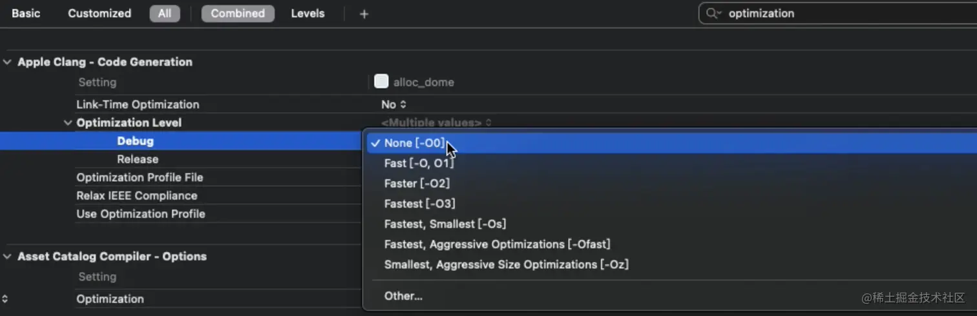Choose Smallest, Aggressive Size Optimizations [-Oz]
Screen dimensions: 977x316
[506, 264]
